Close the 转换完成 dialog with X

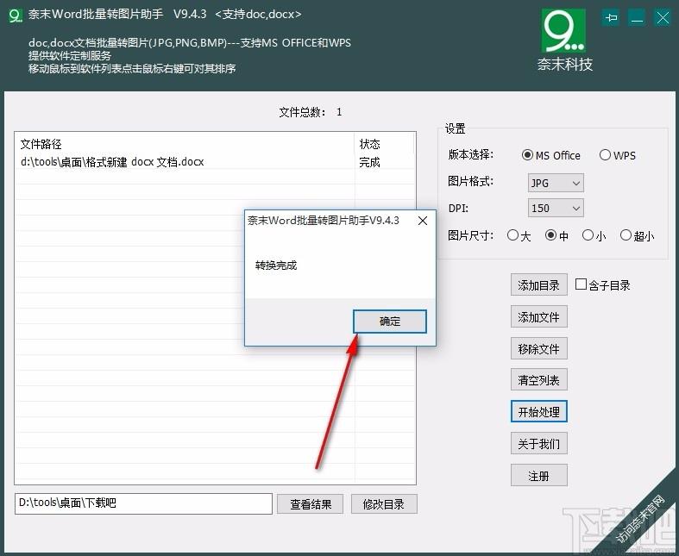tap(423, 221)
